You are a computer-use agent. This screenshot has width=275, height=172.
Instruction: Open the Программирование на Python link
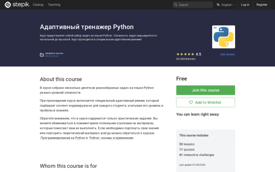(63, 138)
